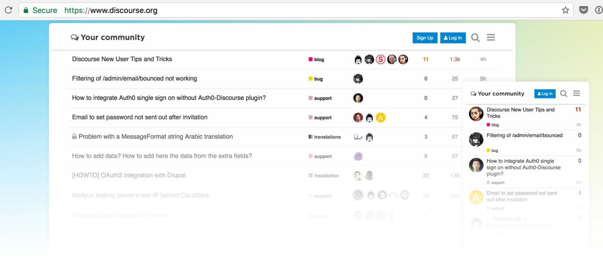The height and width of the screenshot is (280, 603).
Task: Click the red S avatar on Tips and Tricks row
Action: pos(381,59)
